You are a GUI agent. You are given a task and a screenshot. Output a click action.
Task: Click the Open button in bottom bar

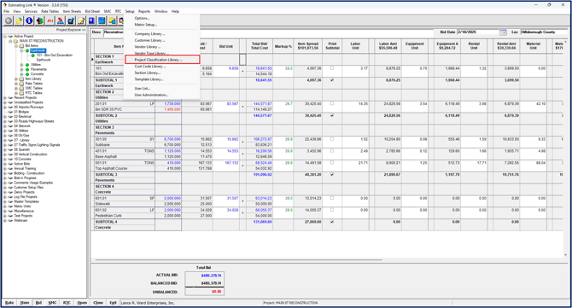click(x=82, y=303)
